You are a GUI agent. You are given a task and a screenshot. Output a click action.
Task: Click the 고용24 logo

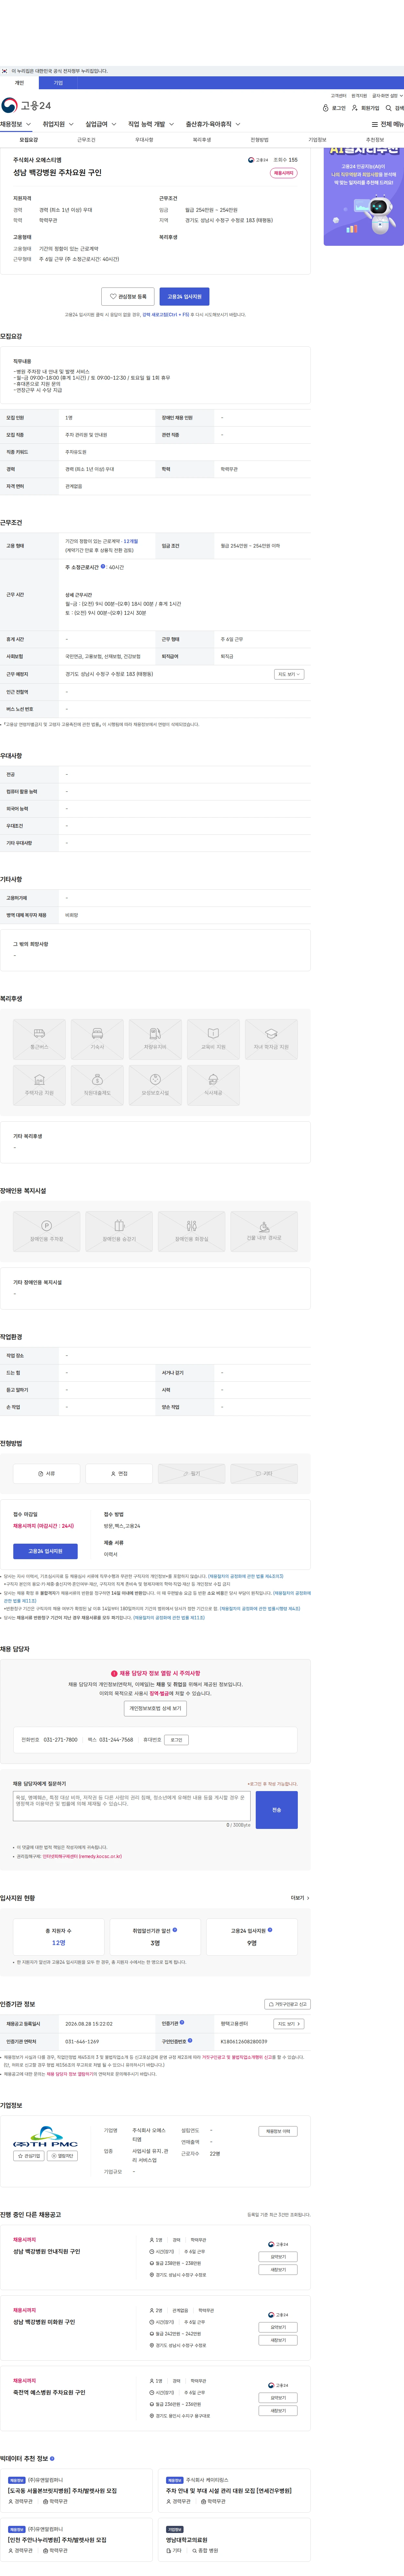point(26,105)
